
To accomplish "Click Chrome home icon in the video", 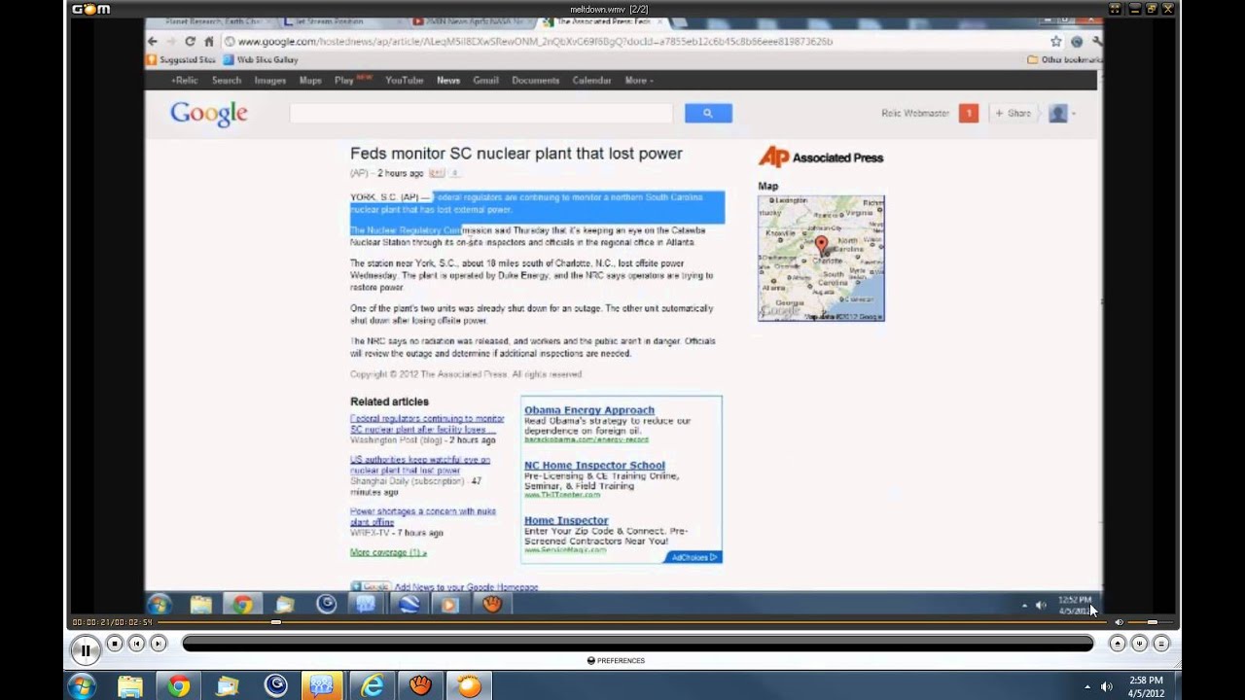I will coord(208,41).
